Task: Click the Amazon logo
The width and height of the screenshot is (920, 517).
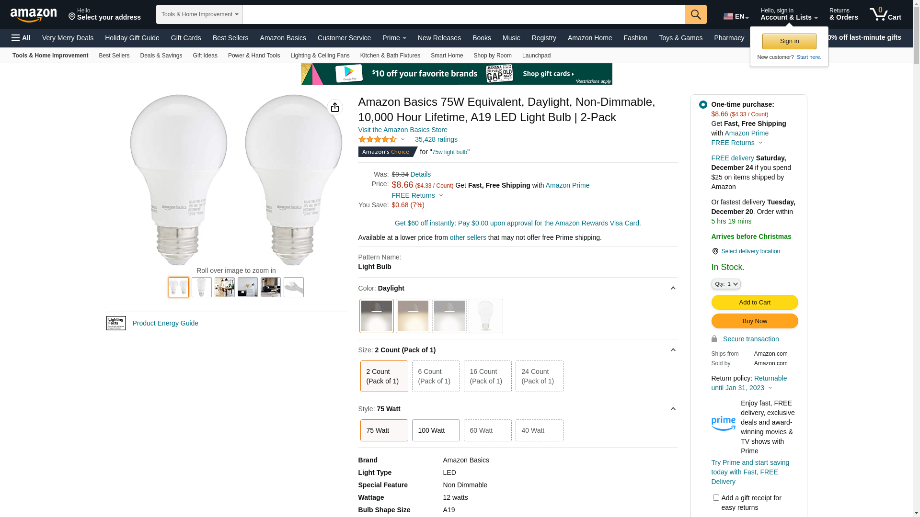Action: [34, 15]
